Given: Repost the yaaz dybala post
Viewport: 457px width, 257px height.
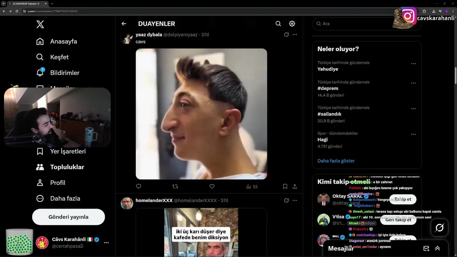Looking at the screenshot, I should 175,186.
